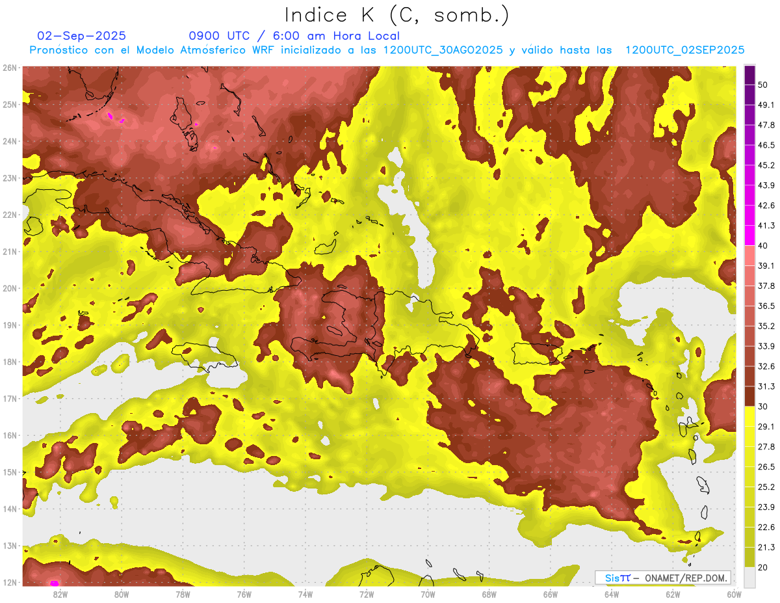Click the latitude label "16N"
Screen dimensions: 780x603
coord(10,435)
